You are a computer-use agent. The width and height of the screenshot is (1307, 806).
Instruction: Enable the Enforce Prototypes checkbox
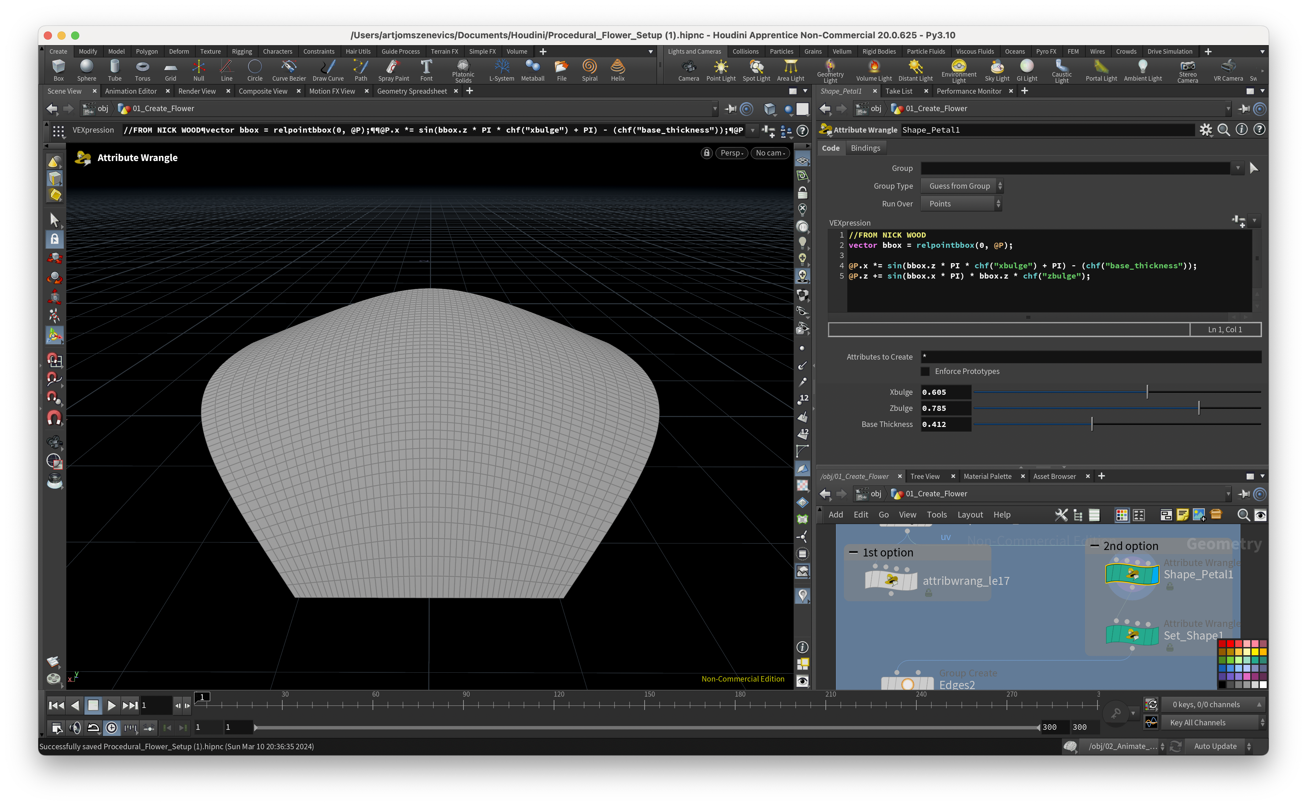925,372
